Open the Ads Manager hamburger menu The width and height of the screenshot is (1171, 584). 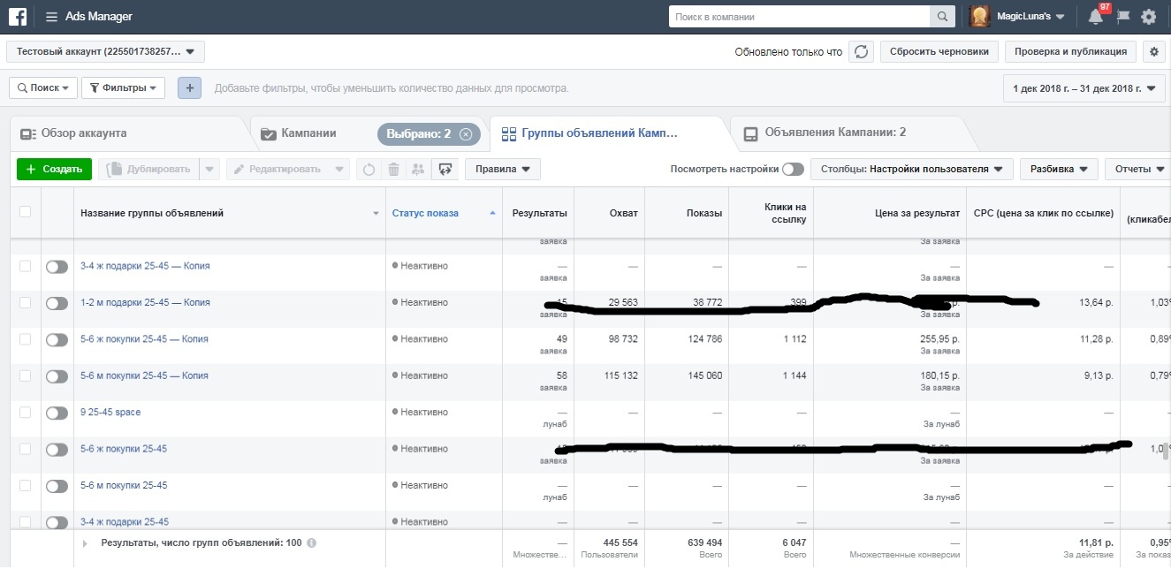pos(50,17)
